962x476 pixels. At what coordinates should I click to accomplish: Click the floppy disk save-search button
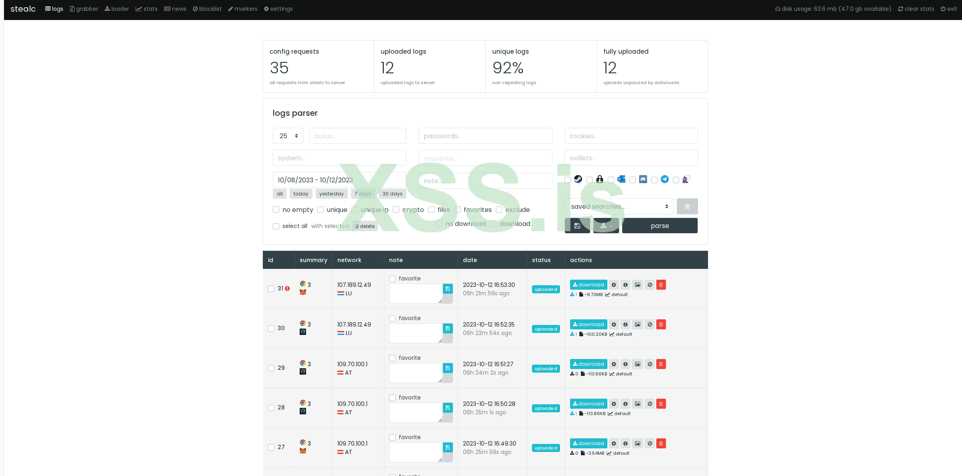[x=577, y=226]
